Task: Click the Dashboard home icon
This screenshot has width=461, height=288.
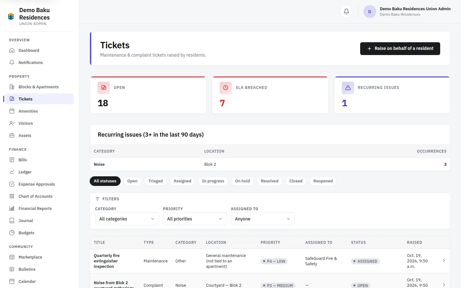Action: click(12, 50)
